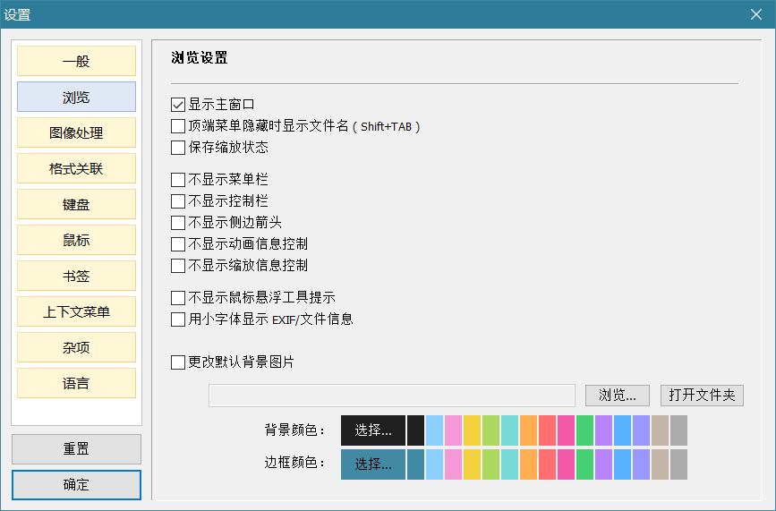Click the 重置 button
The height and width of the screenshot is (511, 776).
76,449
